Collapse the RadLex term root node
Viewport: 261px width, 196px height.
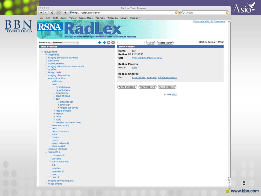(42, 52)
